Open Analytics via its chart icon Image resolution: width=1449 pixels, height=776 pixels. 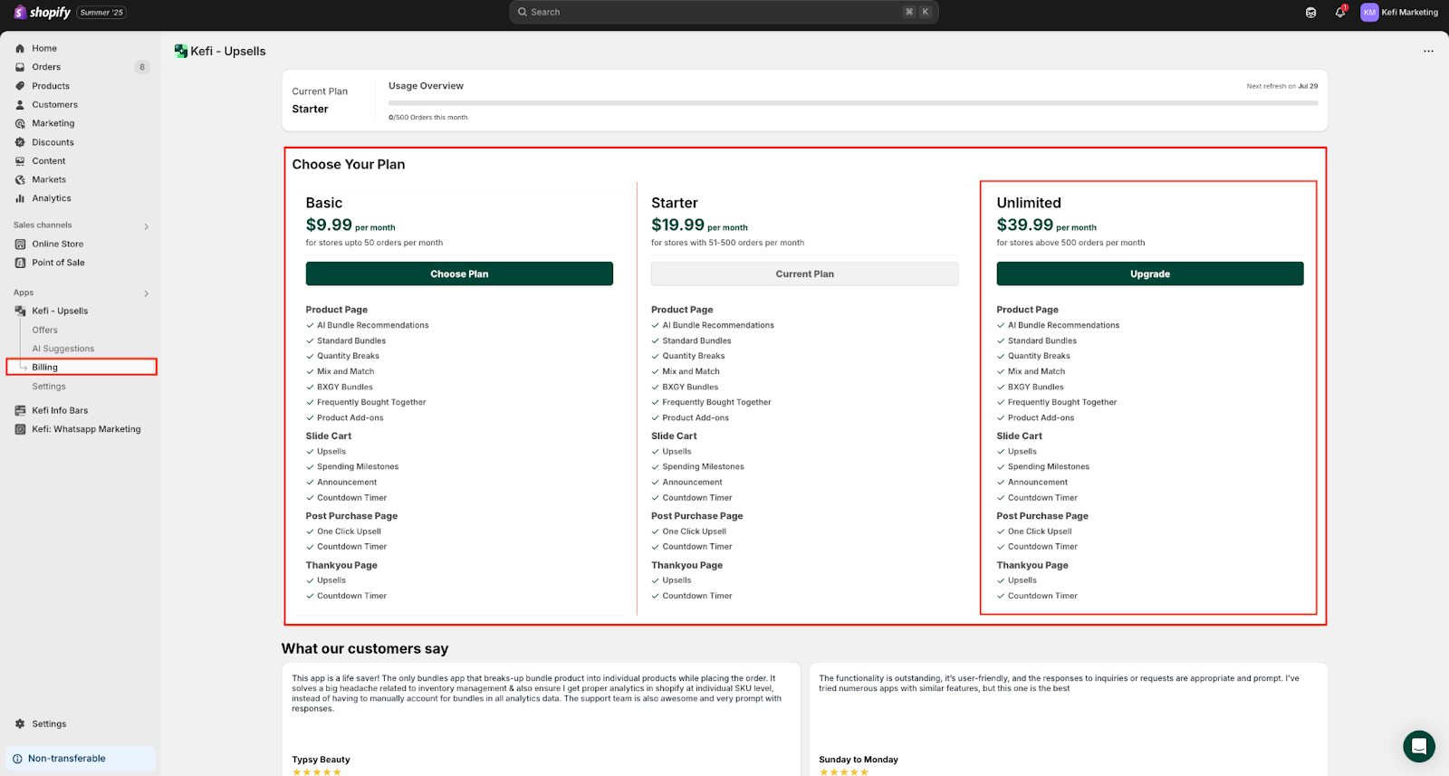tap(20, 198)
